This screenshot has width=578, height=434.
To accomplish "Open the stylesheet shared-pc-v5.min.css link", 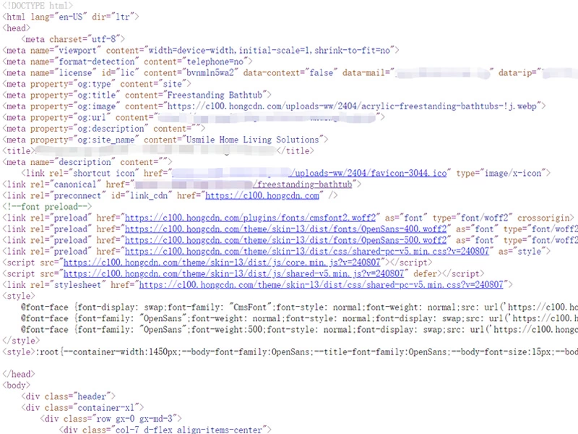I will click(x=321, y=284).
